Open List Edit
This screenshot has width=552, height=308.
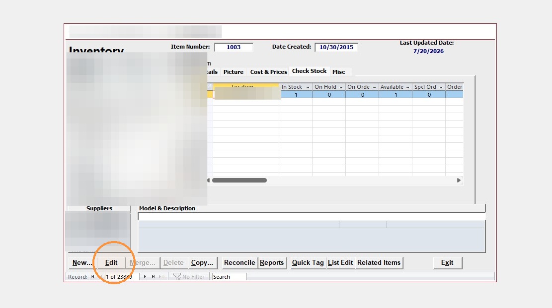tap(340, 263)
